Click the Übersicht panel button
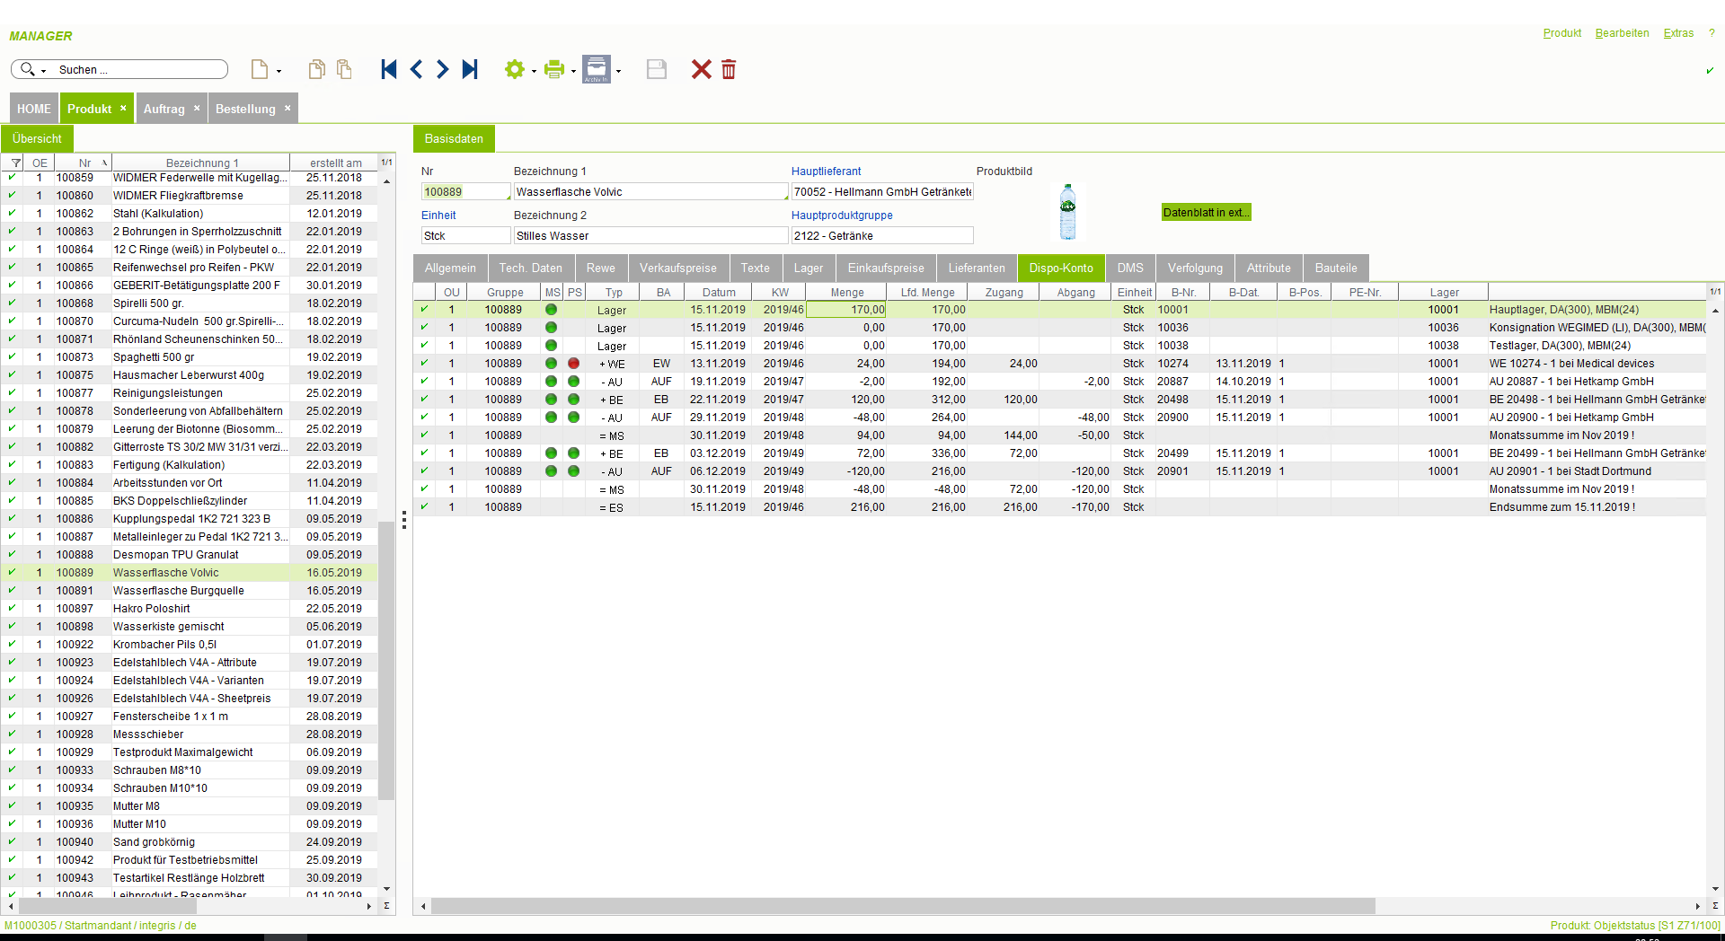The height and width of the screenshot is (941, 1725). pyautogui.click(x=37, y=138)
